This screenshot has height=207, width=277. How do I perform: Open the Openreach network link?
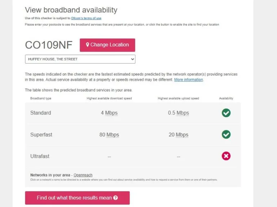click(83, 175)
